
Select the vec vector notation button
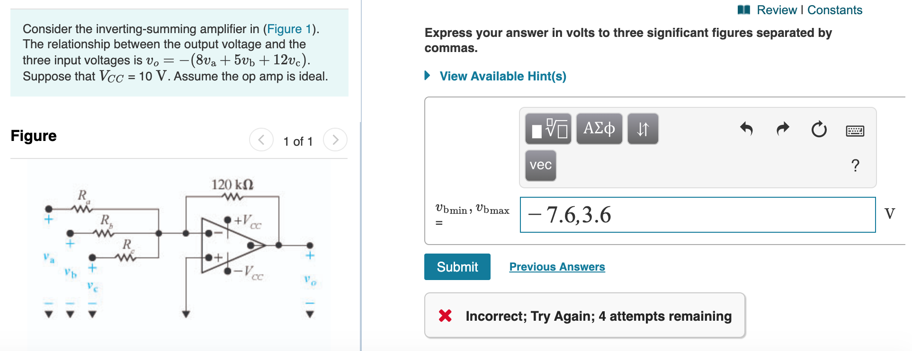(540, 166)
